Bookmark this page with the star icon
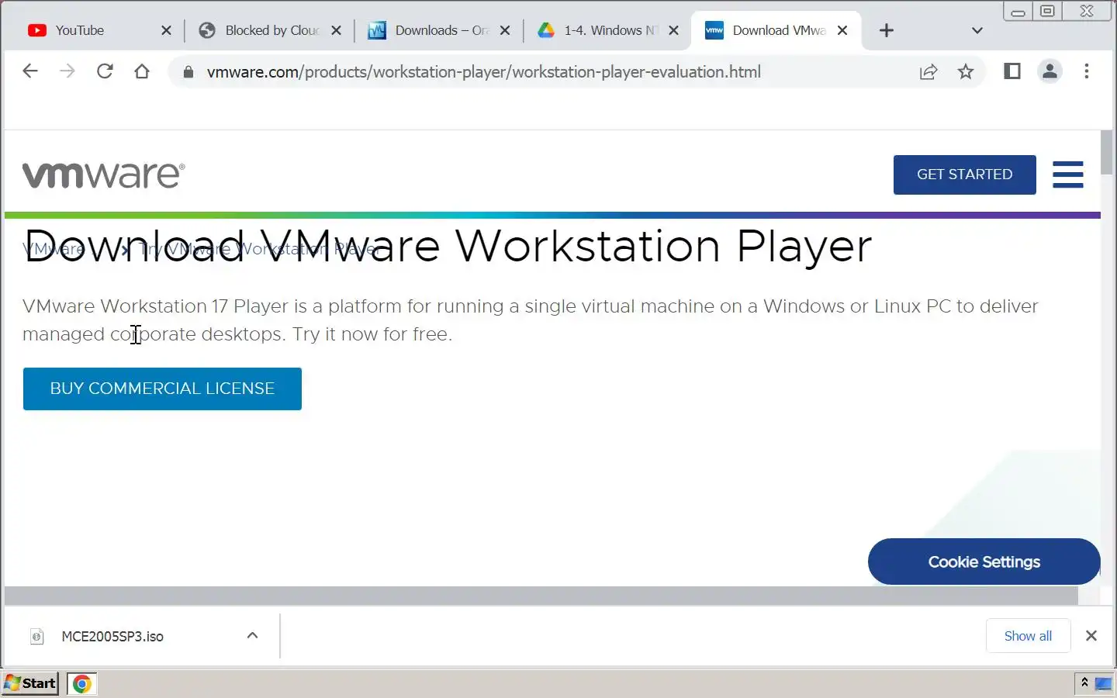1117x698 pixels. coord(966,72)
